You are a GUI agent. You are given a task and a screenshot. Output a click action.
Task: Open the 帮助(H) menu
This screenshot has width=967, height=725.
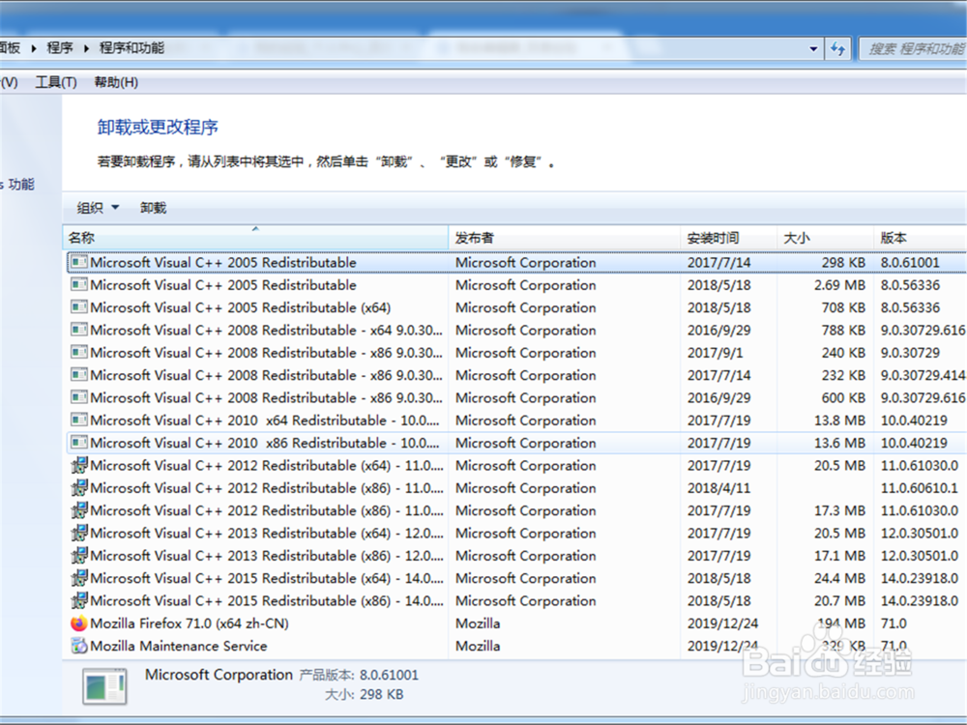[116, 82]
